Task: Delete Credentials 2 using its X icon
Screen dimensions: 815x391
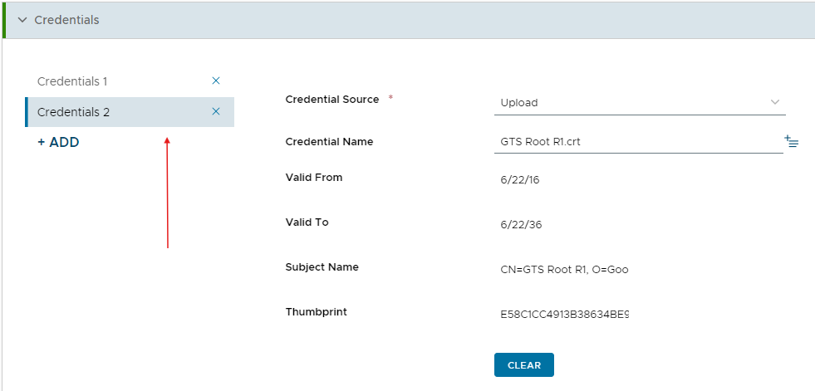Action: click(x=216, y=112)
